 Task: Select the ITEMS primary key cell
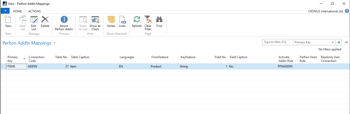[16, 67]
